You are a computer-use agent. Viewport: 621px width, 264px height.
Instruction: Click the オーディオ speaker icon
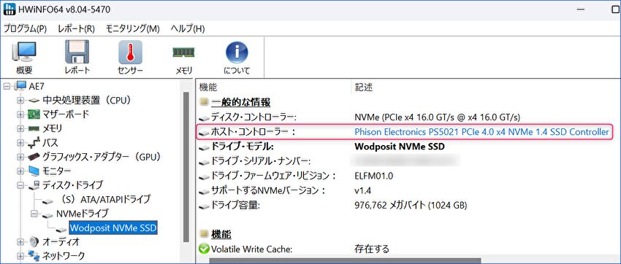[x=34, y=241]
